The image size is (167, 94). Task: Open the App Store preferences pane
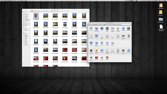pyautogui.click(x=102, y=51)
